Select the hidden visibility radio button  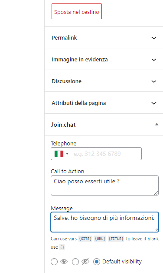pos(75,262)
